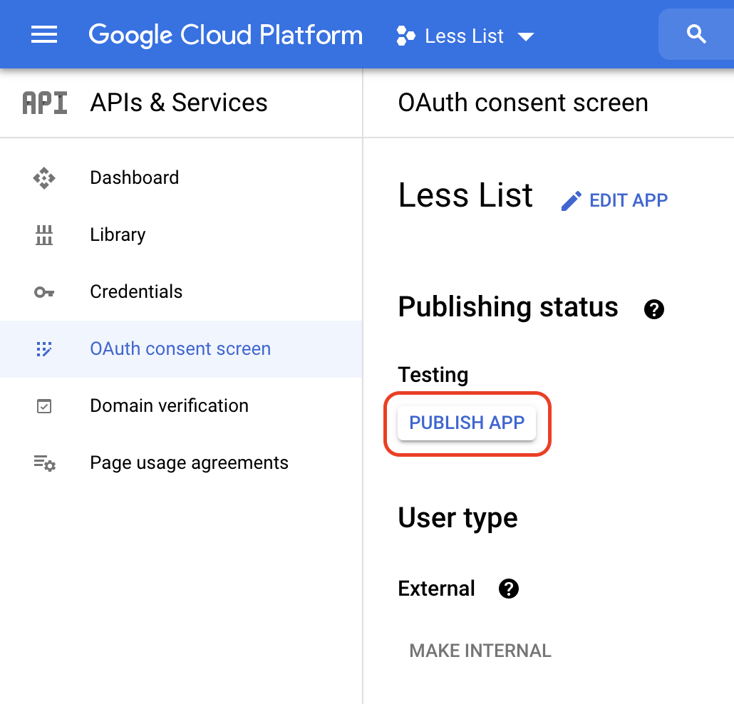734x704 pixels.
Task: Select OAuth consent screen menu item
Action: pyautogui.click(x=180, y=348)
